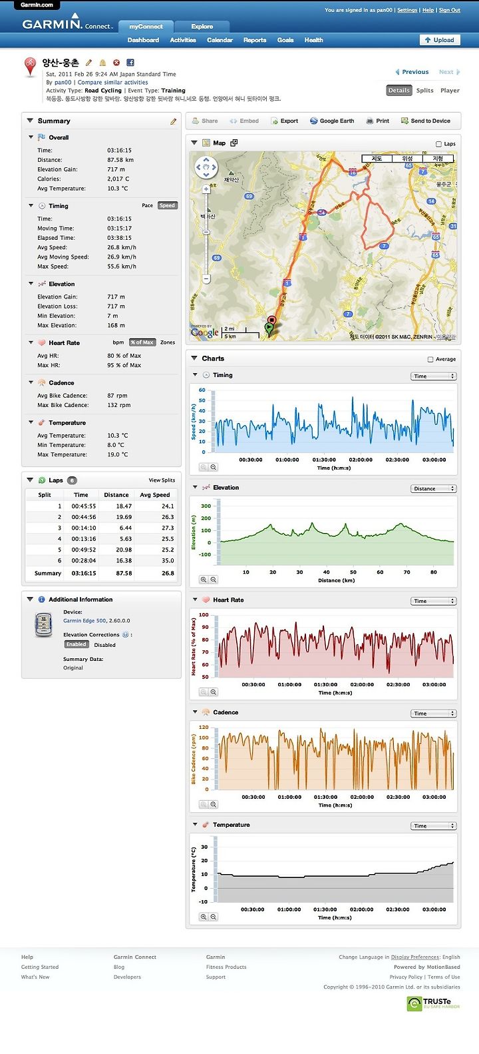Click the map zoom slider handle
The width and height of the screenshot is (479, 1054).
click(x=206, y=232)
